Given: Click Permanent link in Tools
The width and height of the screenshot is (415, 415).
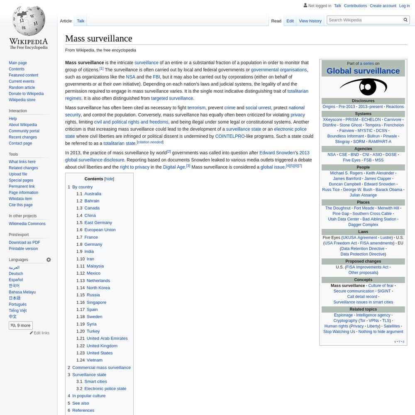Looking at the screenshot, I should tap(22, 186).
